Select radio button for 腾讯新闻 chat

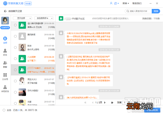coord(15,36)
